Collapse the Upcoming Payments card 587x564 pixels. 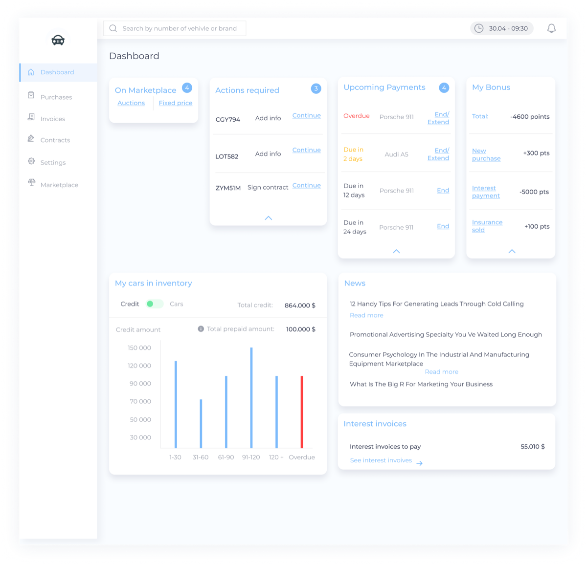pos(396,251)
